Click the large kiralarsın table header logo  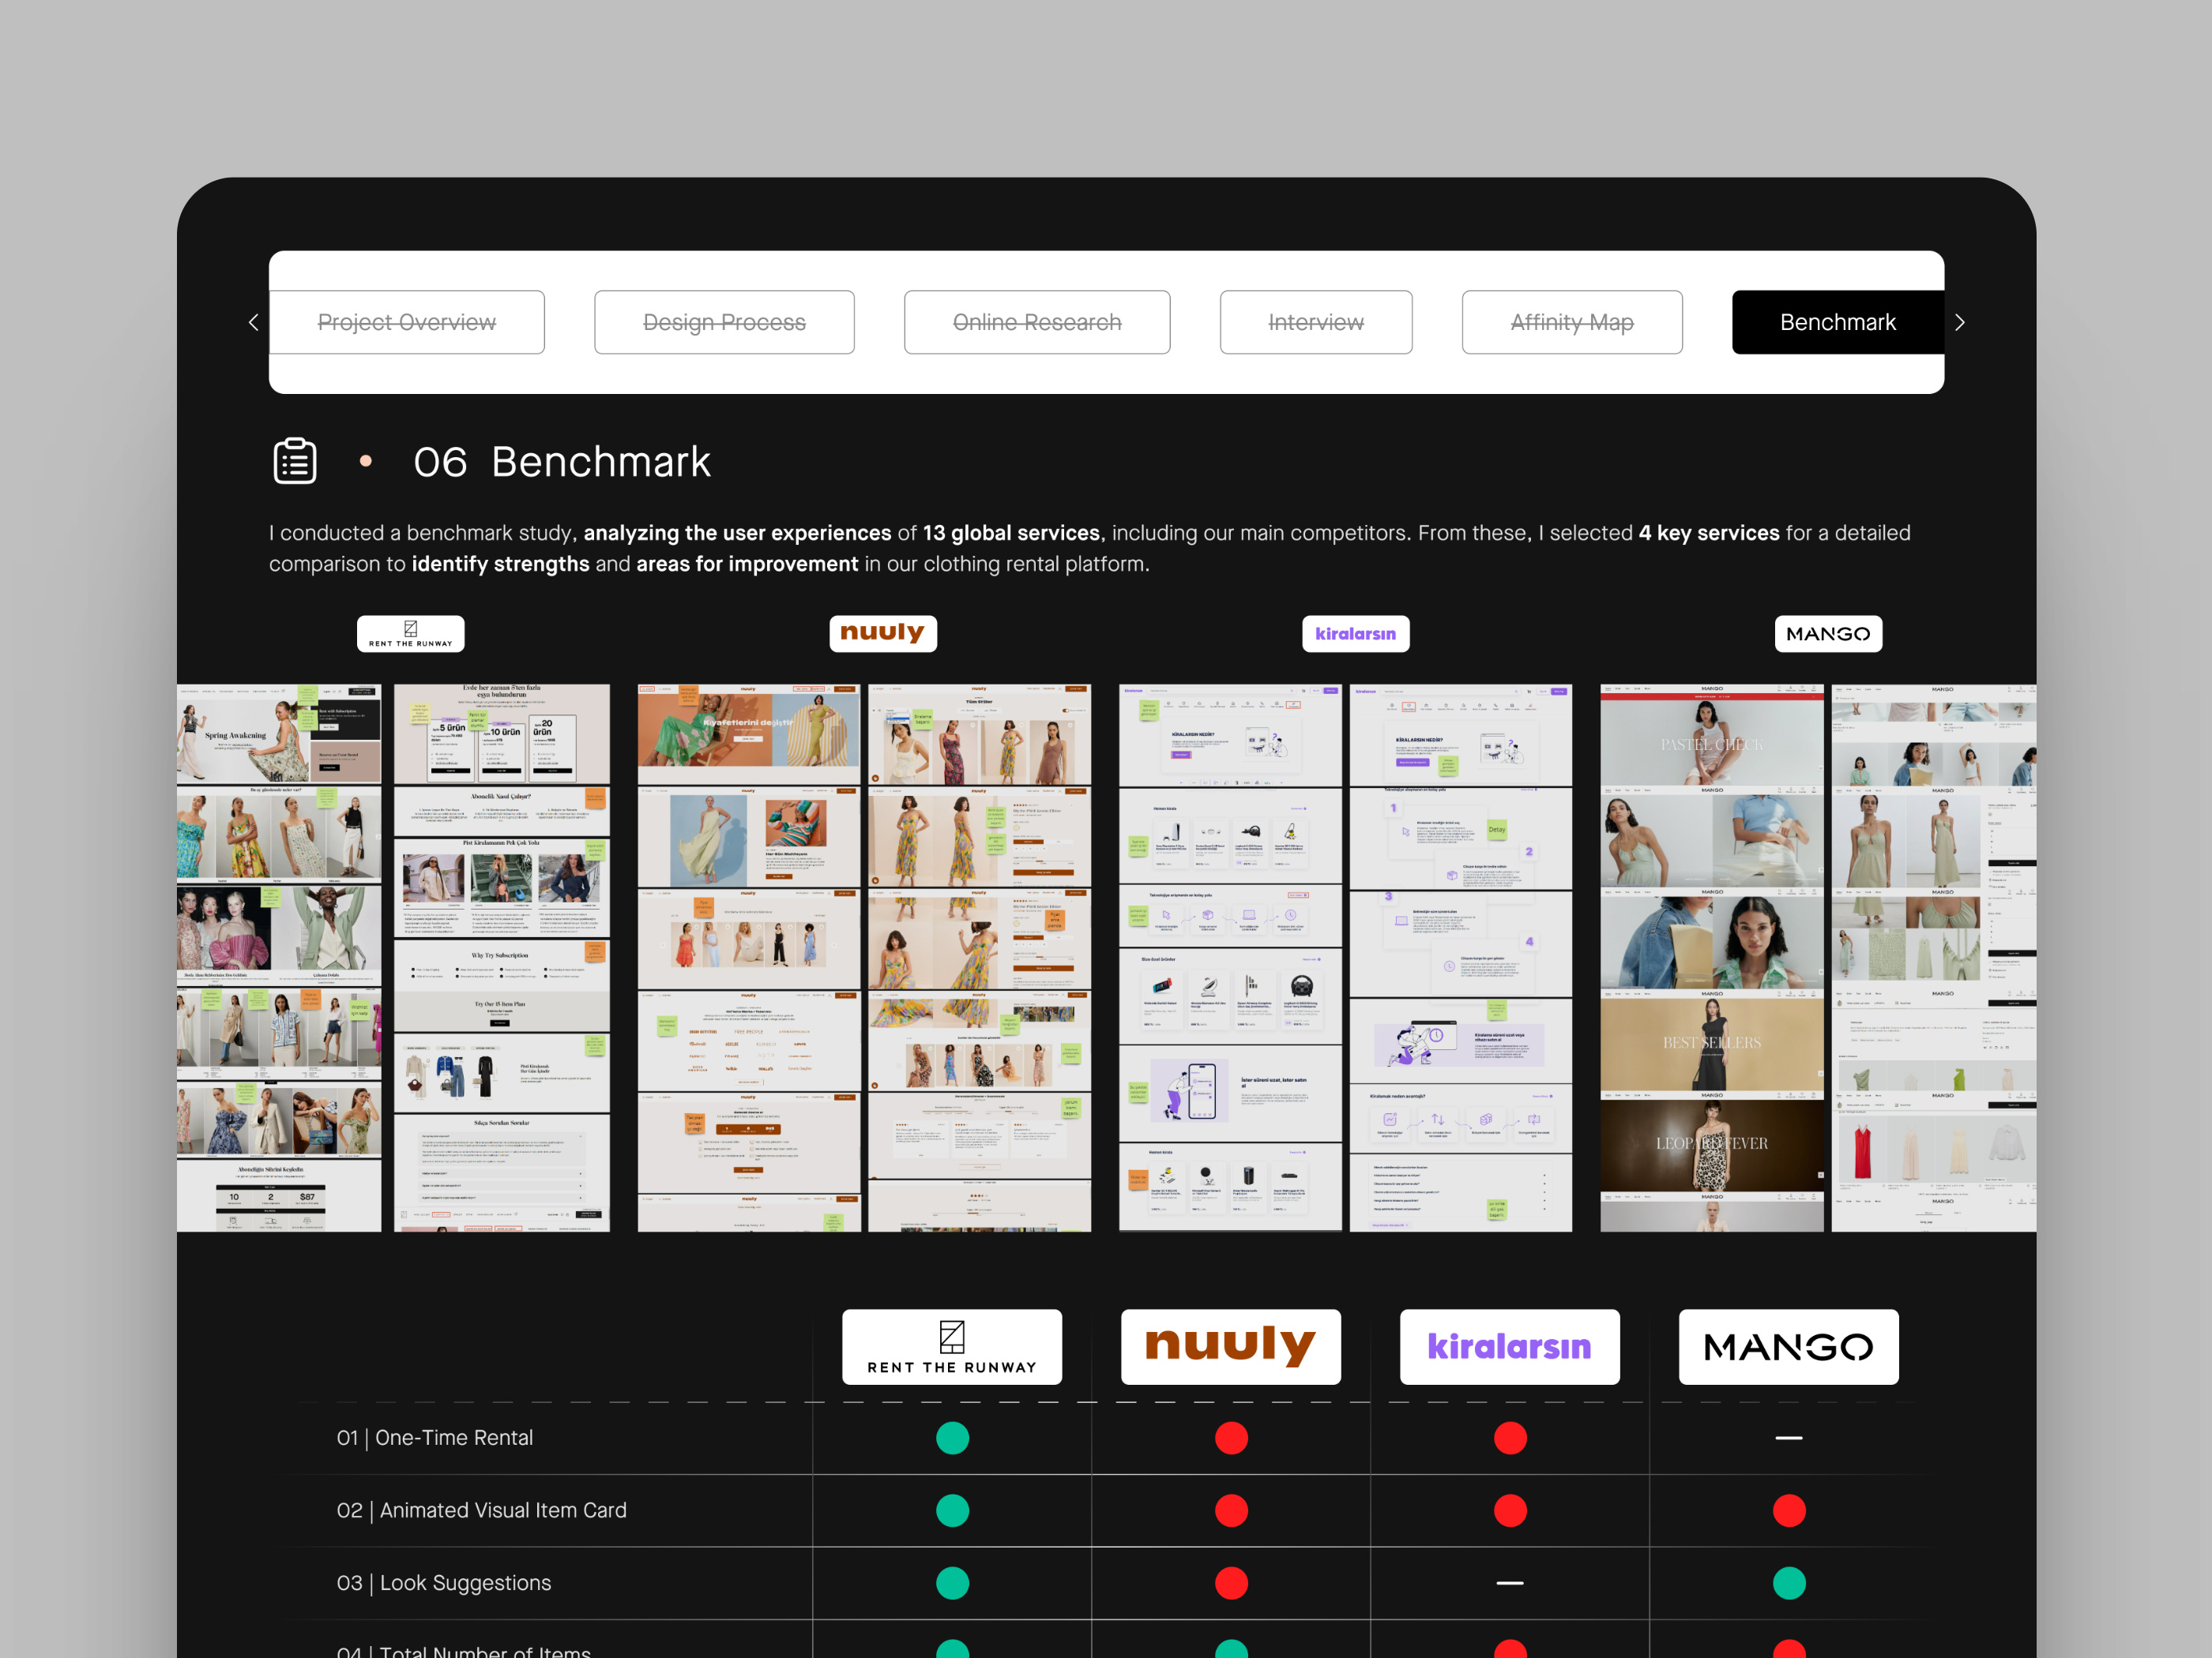[1510, 1346]
